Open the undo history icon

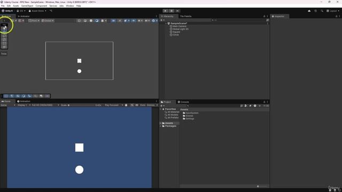point(315,11)
